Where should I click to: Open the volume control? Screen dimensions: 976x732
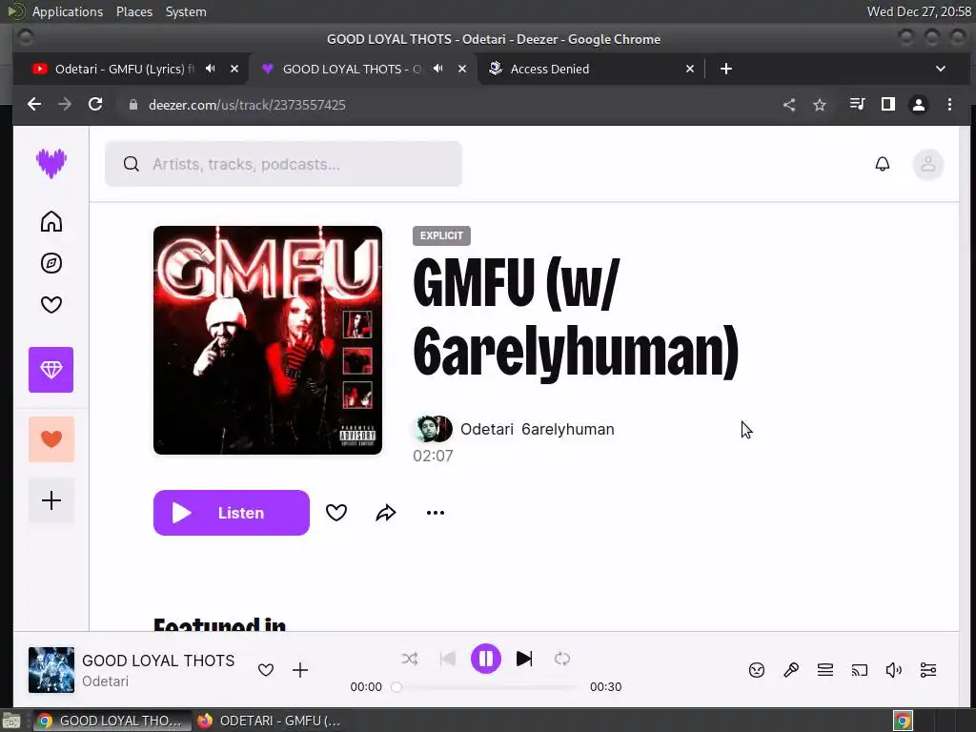tap(893, 670)
